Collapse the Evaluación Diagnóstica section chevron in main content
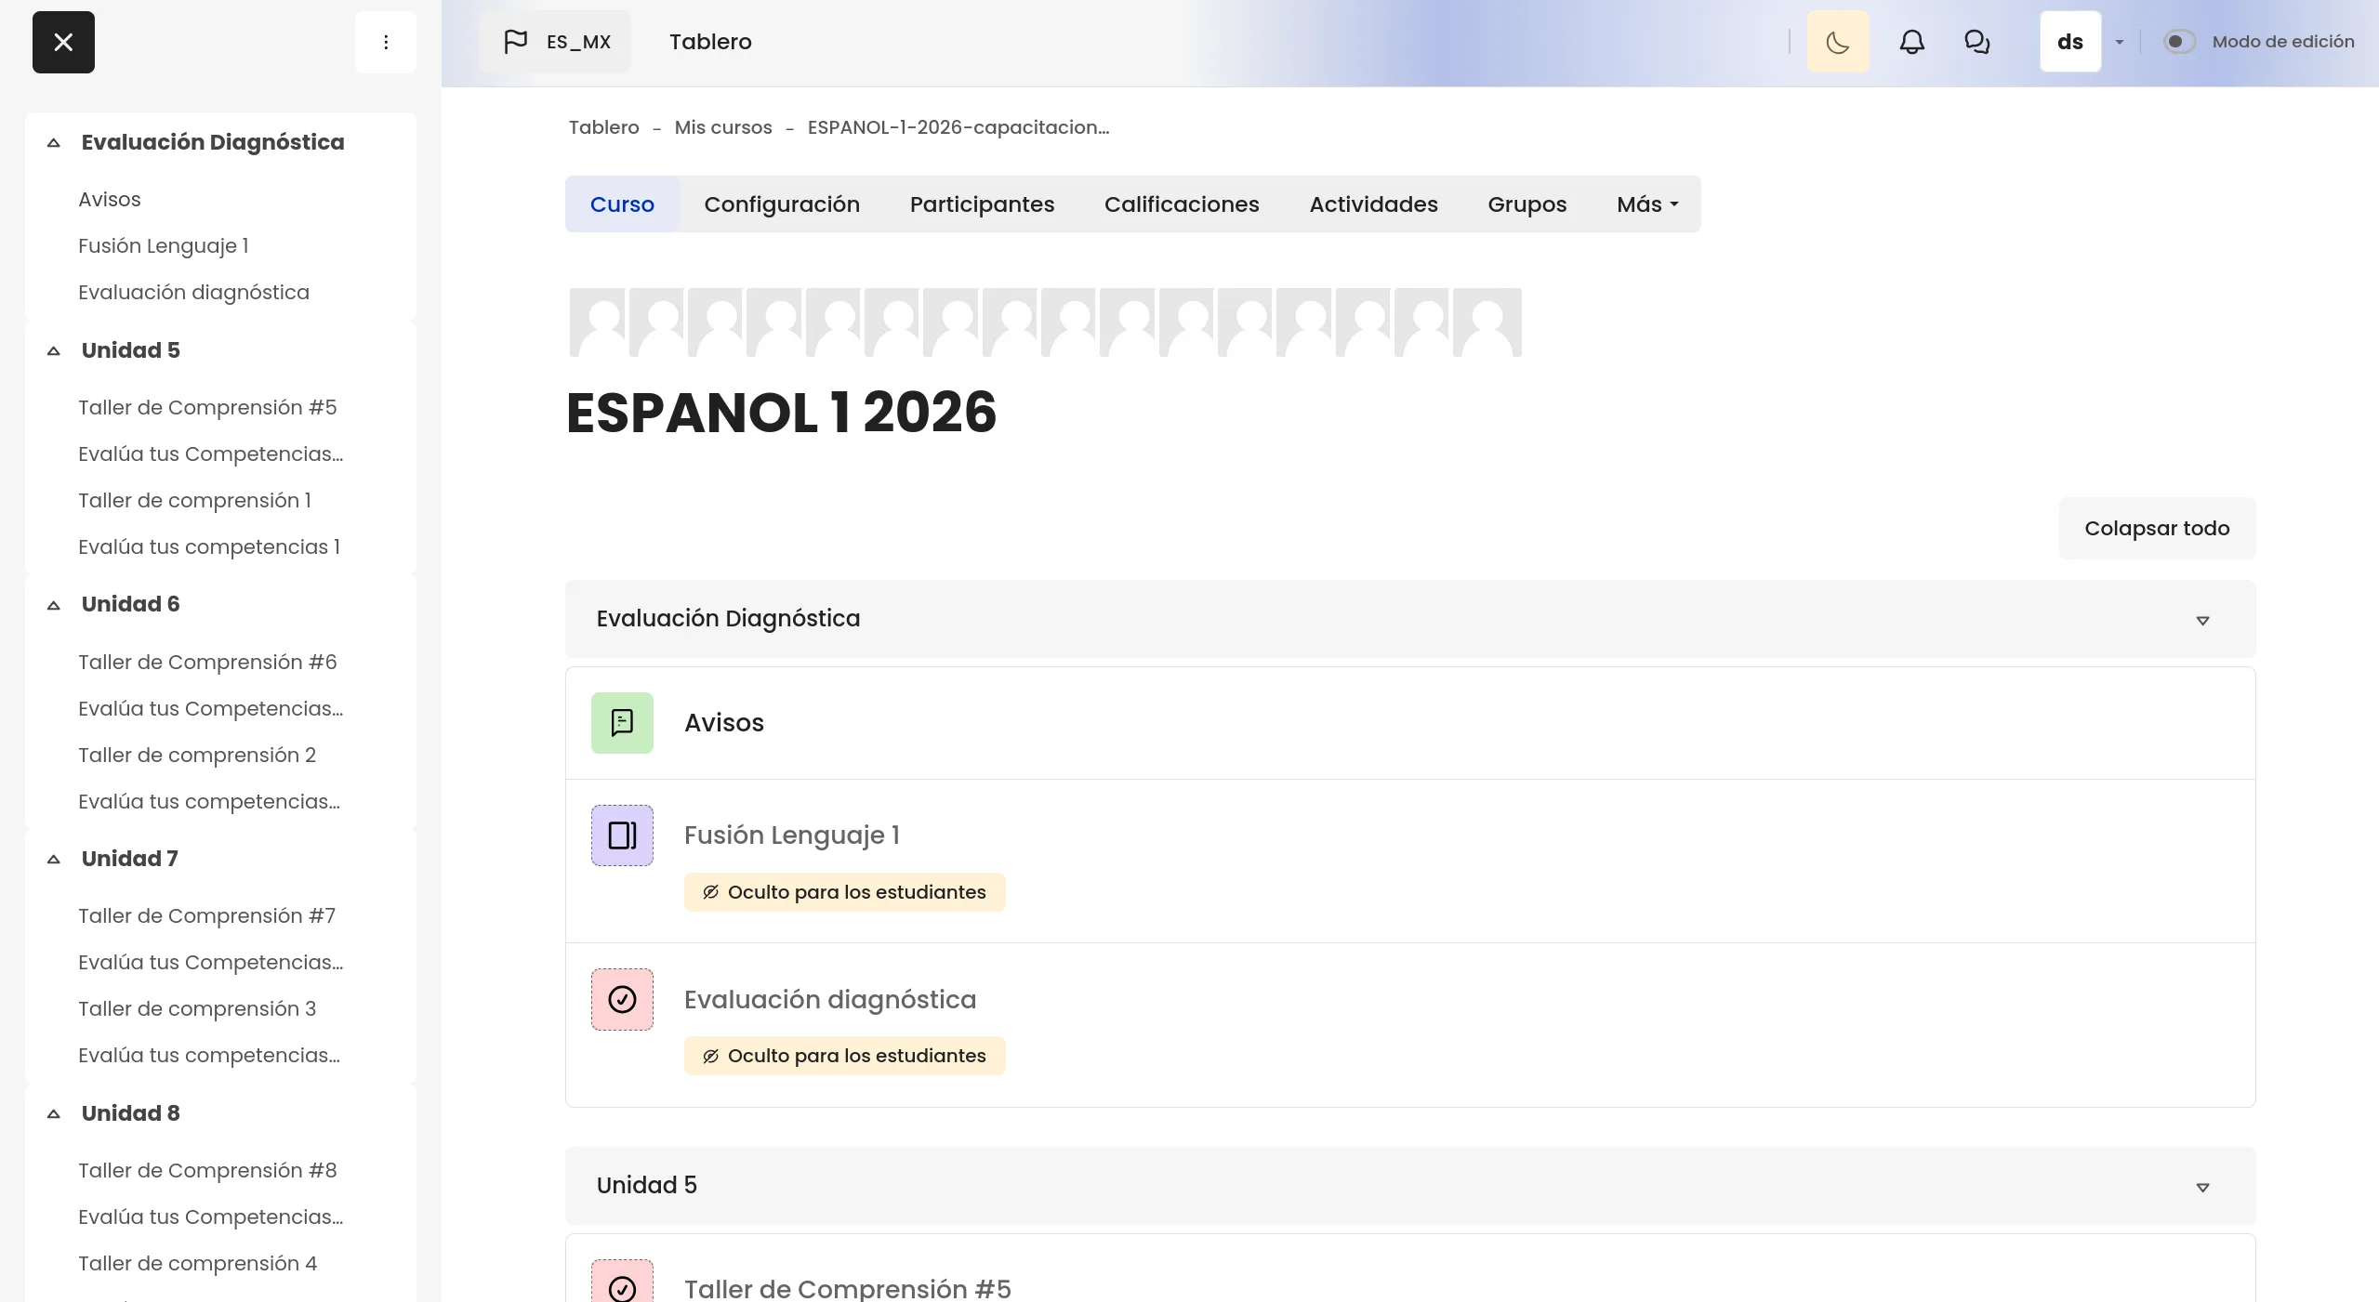The image size is (2379, 1302). point(2202,620)
